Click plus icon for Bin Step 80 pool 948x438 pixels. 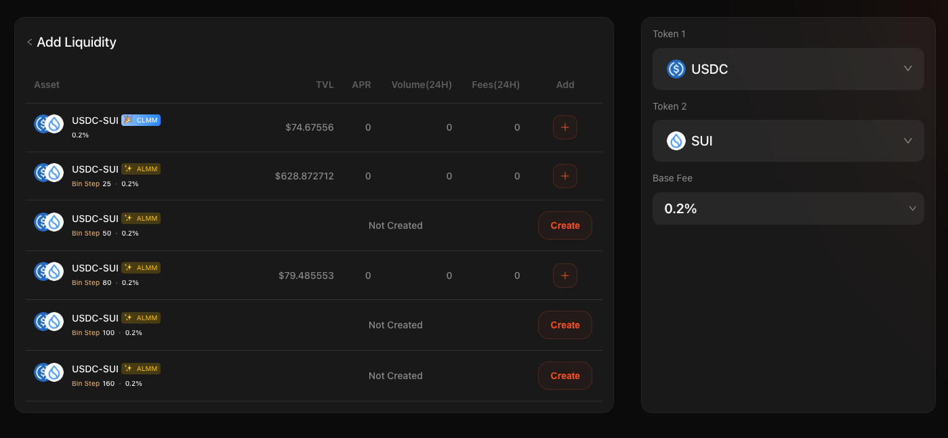pos(564,276)
